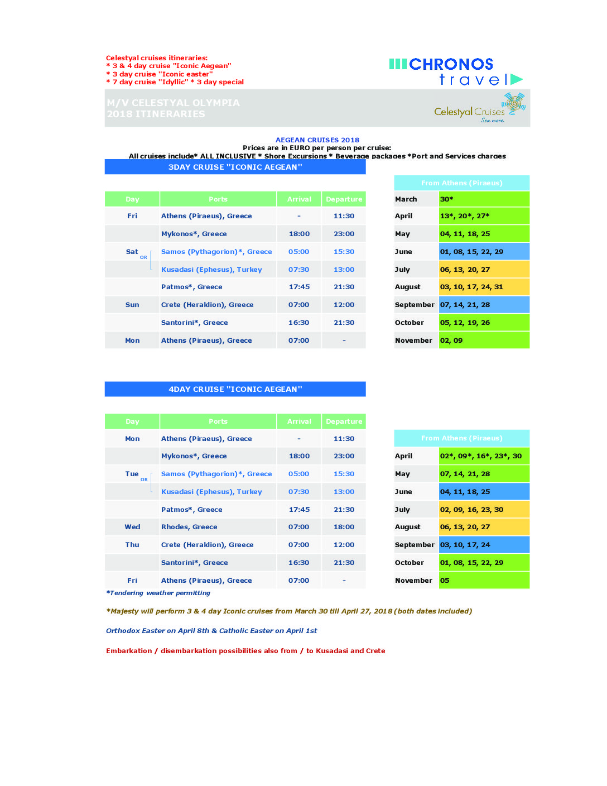
Task: Click 'M/V CELESTYAL OLYMPIA' banner text
Action: (x=173, y=103)
